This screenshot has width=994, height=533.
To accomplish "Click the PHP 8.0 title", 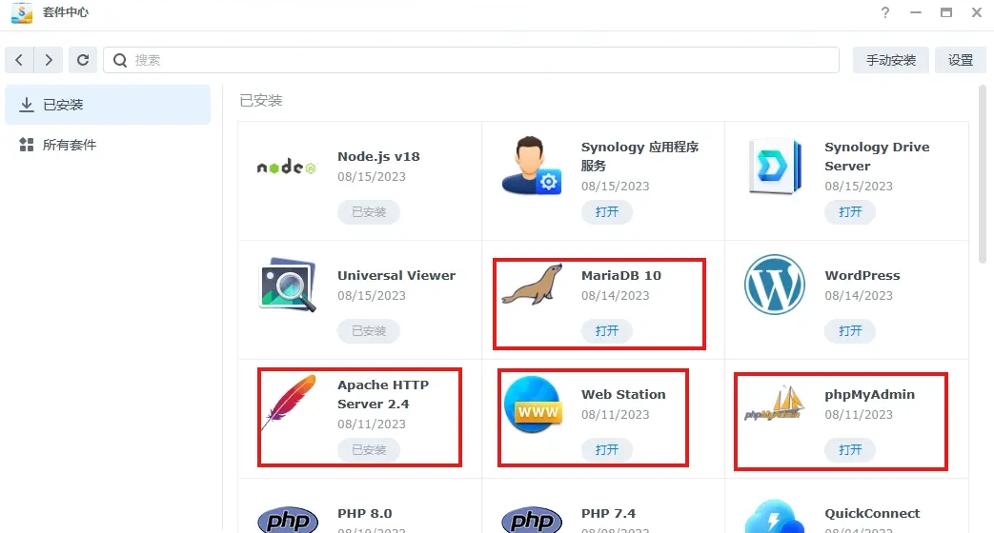I will (364, 513).
